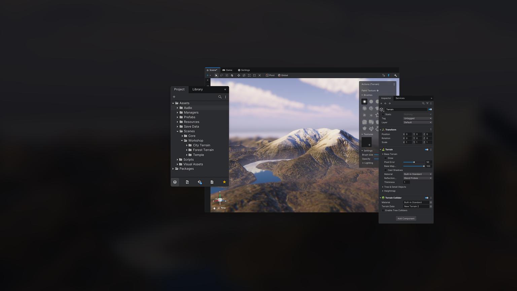The width and height of the screenshot is (517, 291).
Task: Open the wrench tools icon in Scene toolbar
Action: pyautogui.click(x=395, y=75)
